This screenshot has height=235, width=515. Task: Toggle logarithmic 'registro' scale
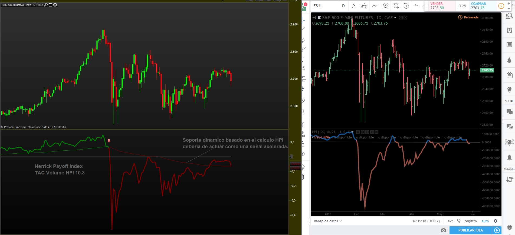471,221
